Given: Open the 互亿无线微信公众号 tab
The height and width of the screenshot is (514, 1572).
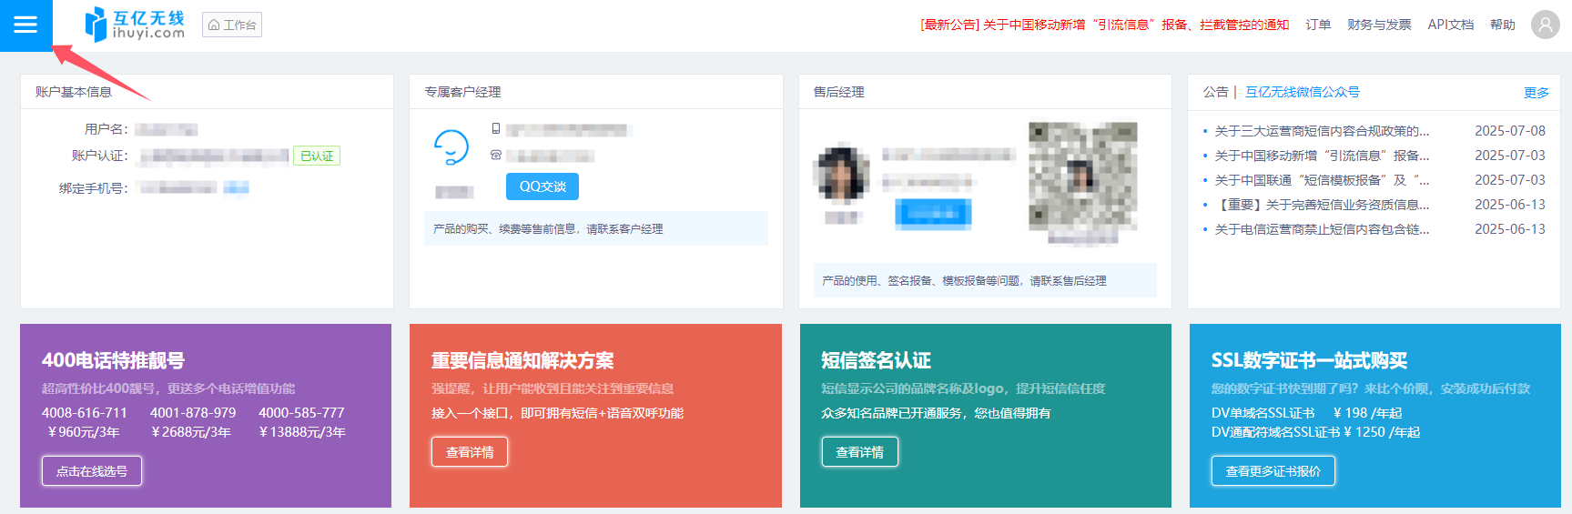Looking at the screenshot, I should coord(1302,92).
